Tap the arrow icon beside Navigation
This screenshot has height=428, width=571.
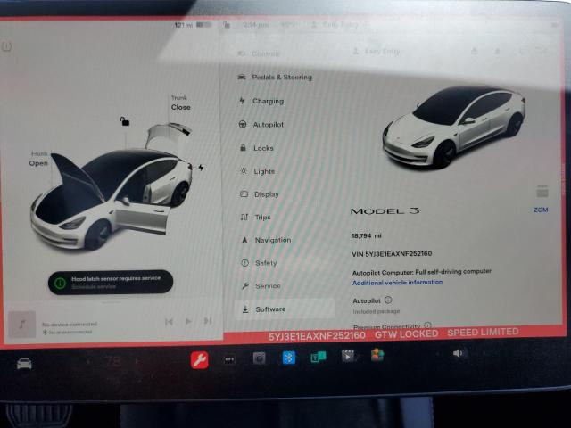pyautogui.click(x=244, y=240)
